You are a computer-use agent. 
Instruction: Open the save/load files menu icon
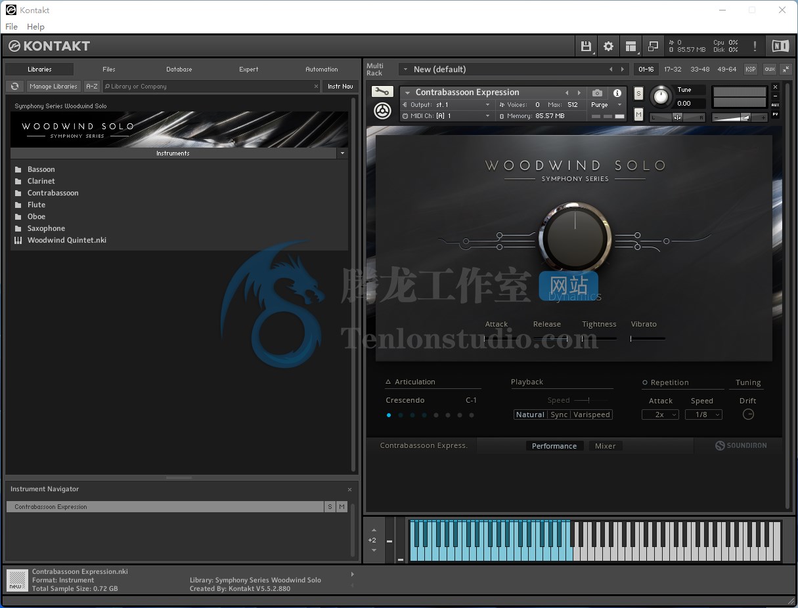(586, 46)
